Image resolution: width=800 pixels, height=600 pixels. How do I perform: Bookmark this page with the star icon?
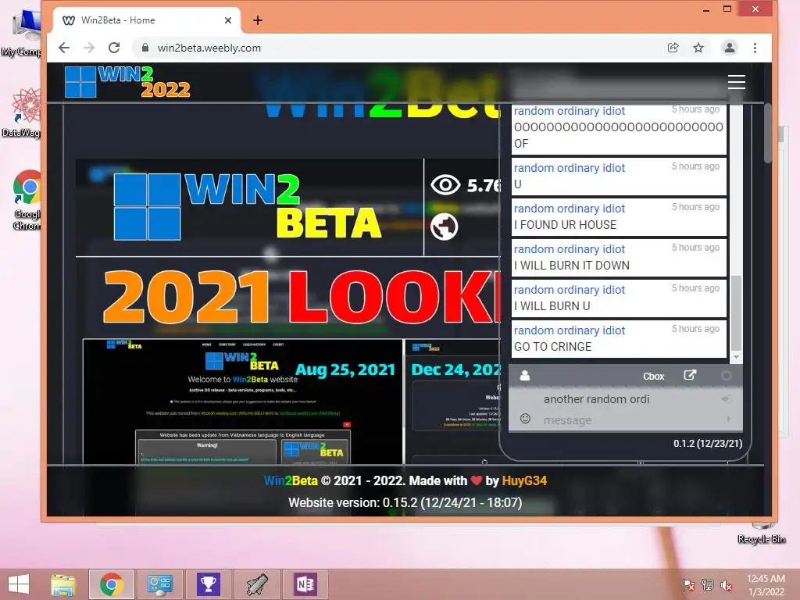point(698,48)
